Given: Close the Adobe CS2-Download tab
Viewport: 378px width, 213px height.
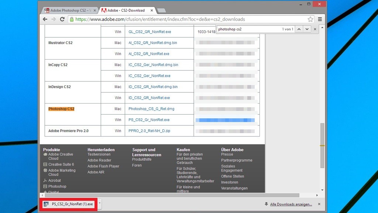Looking at the screenshot, I should 152,10.
